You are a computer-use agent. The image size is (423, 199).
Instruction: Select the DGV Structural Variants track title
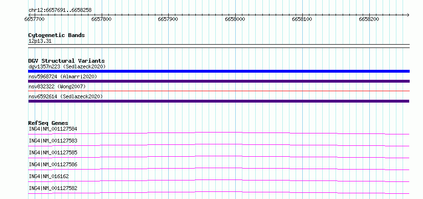tap(67, 61)
